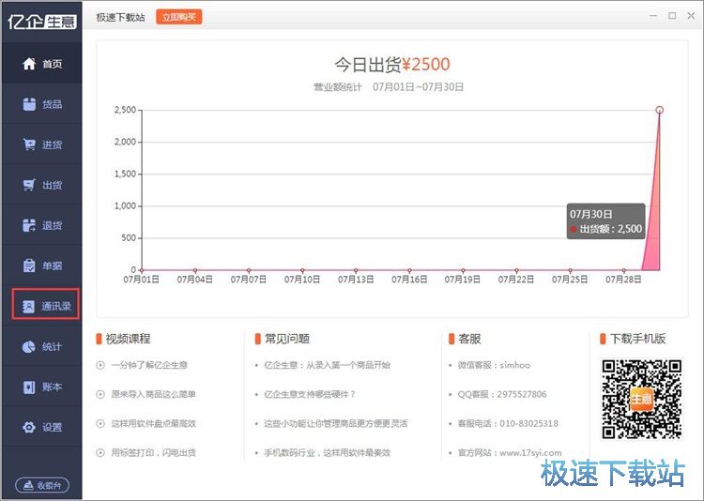Click the 首页 menu label
The image size is (704, 501).
coord(52,64)
